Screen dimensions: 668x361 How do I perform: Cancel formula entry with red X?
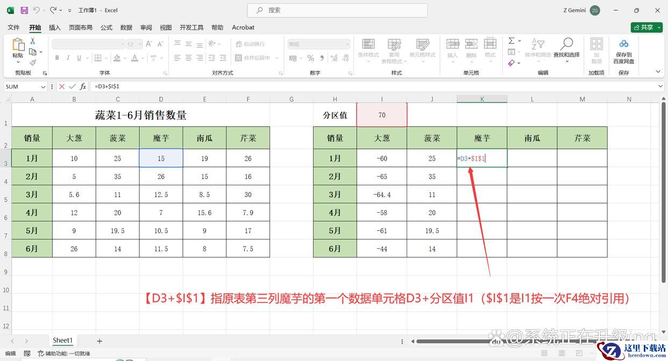62,86
